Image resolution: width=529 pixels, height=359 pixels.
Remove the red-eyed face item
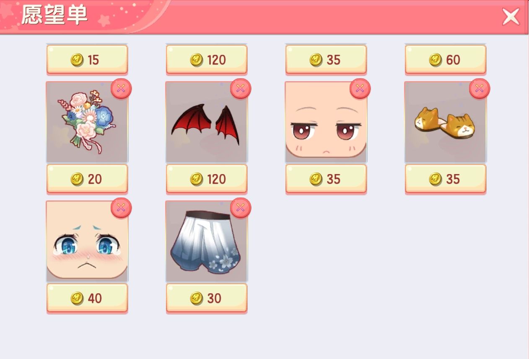(360, 89)
